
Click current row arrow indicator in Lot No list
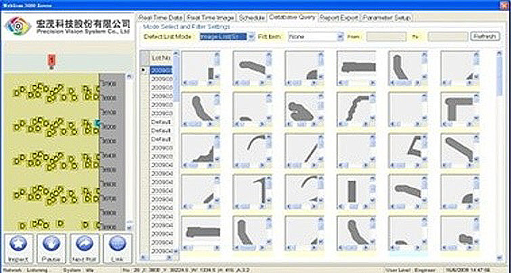click(144, 70)
